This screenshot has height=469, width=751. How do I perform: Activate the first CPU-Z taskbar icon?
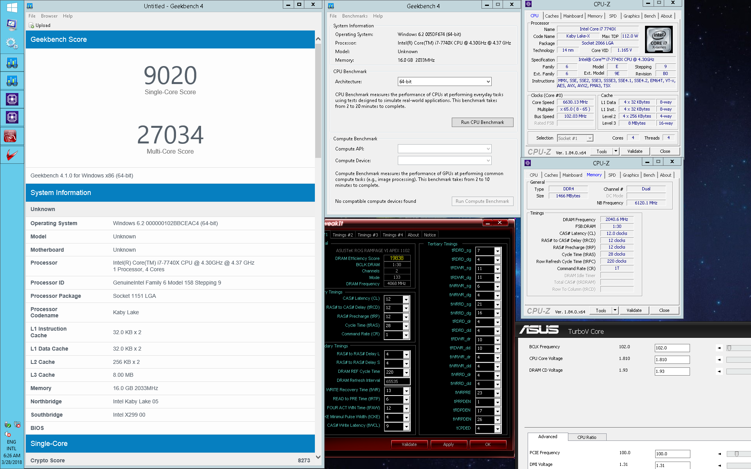(12, 99)
